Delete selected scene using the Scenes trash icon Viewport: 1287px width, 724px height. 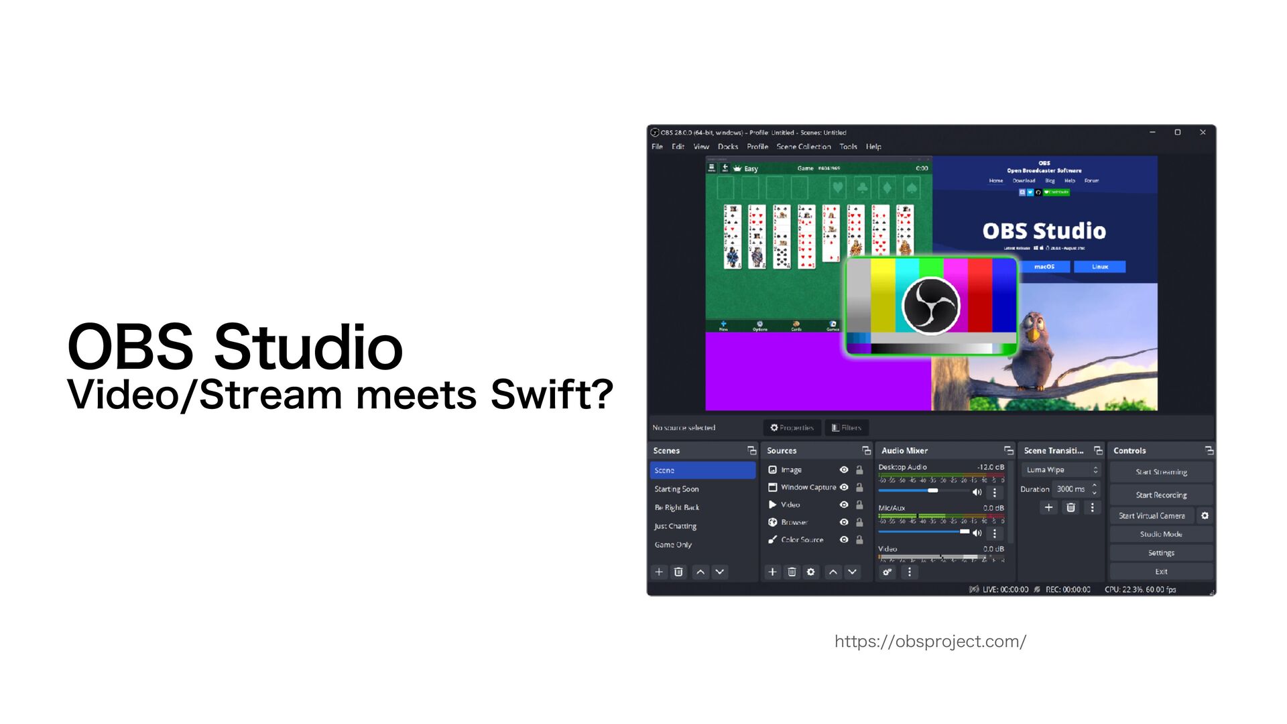pyautogui.click(x=678, y=572)
